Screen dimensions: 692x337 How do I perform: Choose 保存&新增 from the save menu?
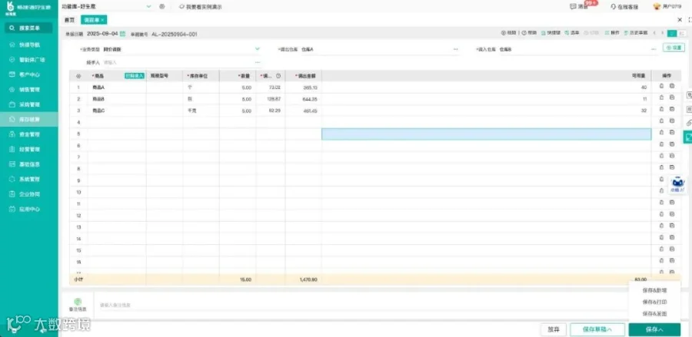click(654, 290)
